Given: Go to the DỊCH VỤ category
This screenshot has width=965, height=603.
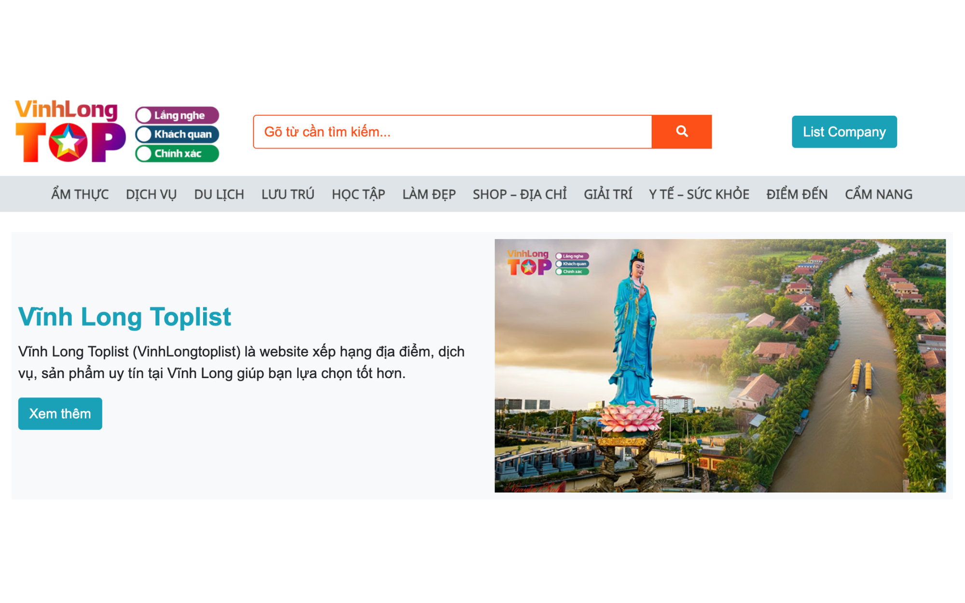Looking at the screenshot, I should [151, 194].
